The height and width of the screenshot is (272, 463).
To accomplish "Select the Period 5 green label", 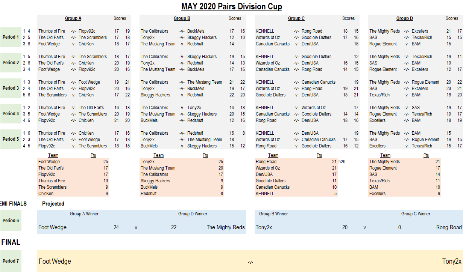I will [11, 139].
